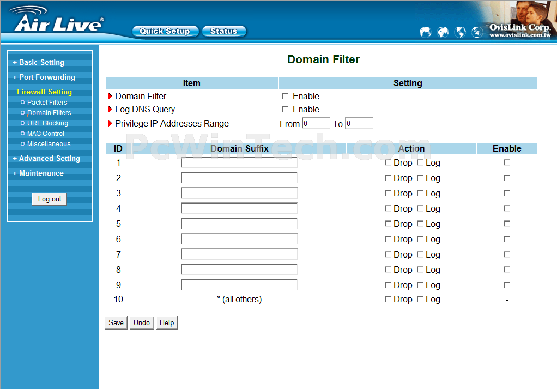Screen dimensions: 557x389
Task: Click the Domain Suffix field for ID 6
Action: pyautogui.click(x=239, y=239)
